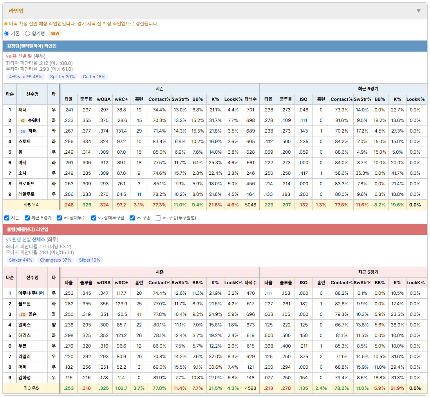
Task: Click the 4-Seam FB 48% pitch tag
Action: pyautogui.click(x=25, y=77)
